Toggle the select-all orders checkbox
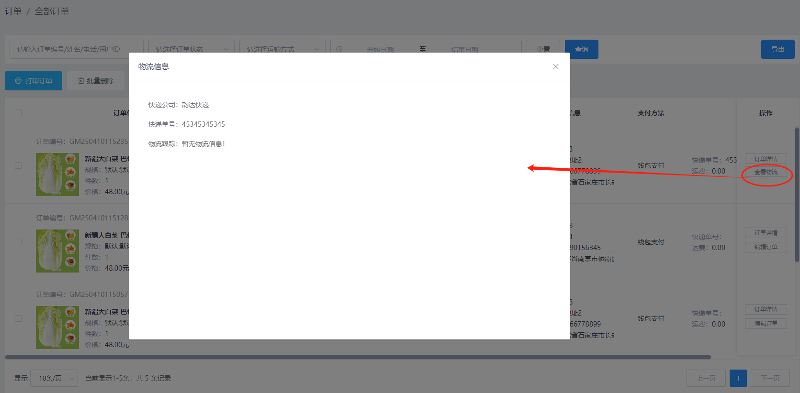The image size is (800, 393). tap(18, 113)
